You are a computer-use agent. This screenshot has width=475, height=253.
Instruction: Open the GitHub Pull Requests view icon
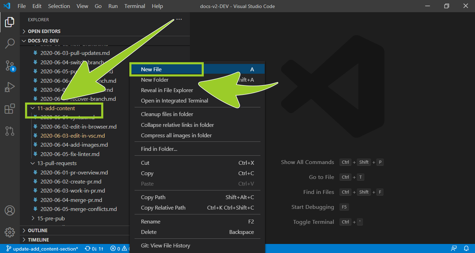pyautogui.click(x=10, y=131)
